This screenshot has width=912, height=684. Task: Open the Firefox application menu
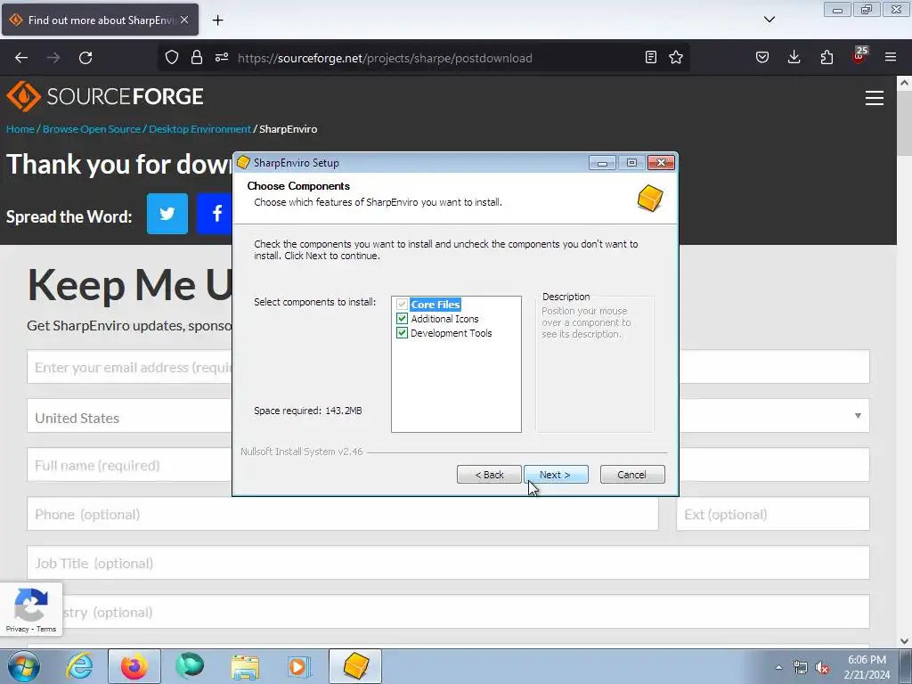891,57
